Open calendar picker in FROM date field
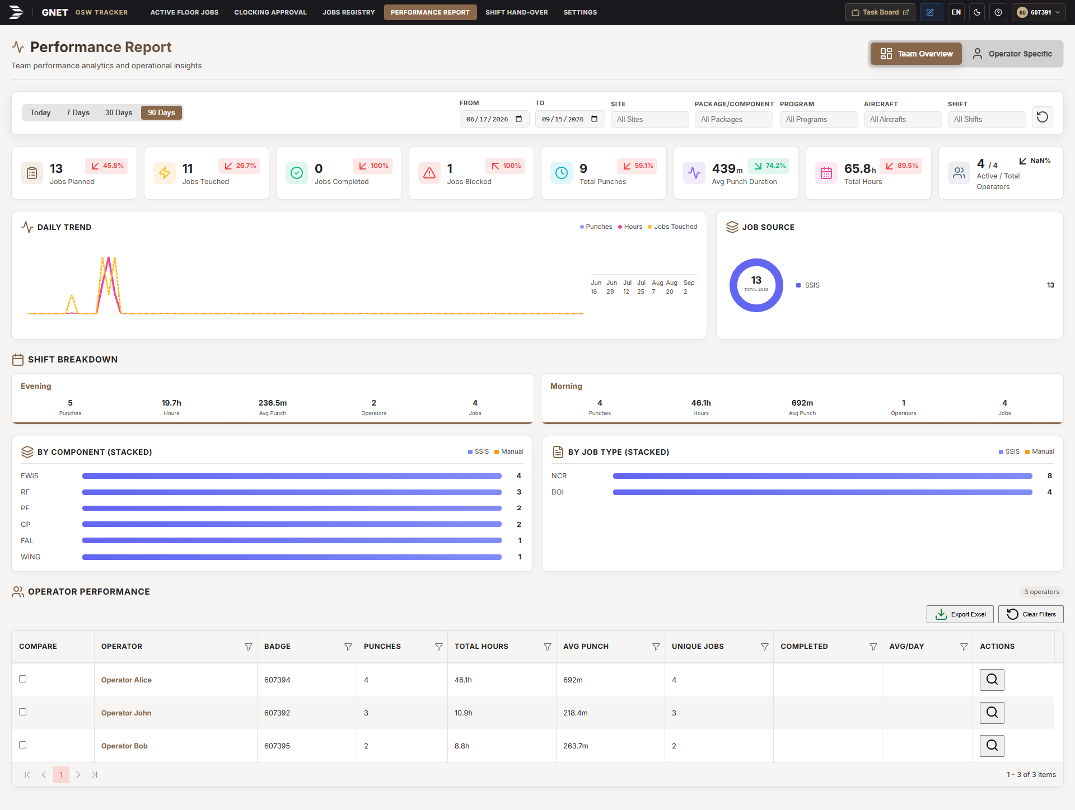Image resolution: width=1075 pixels, height=810 pixels. pyautogui.click(x=519, y=119)
